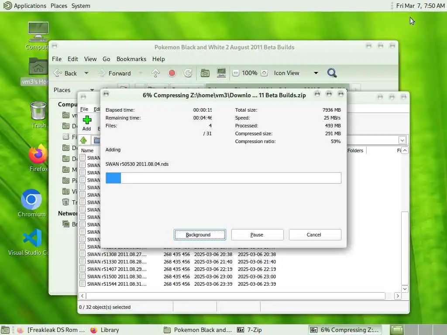Sort by Folders column in 7-Zip

point(355,150)
